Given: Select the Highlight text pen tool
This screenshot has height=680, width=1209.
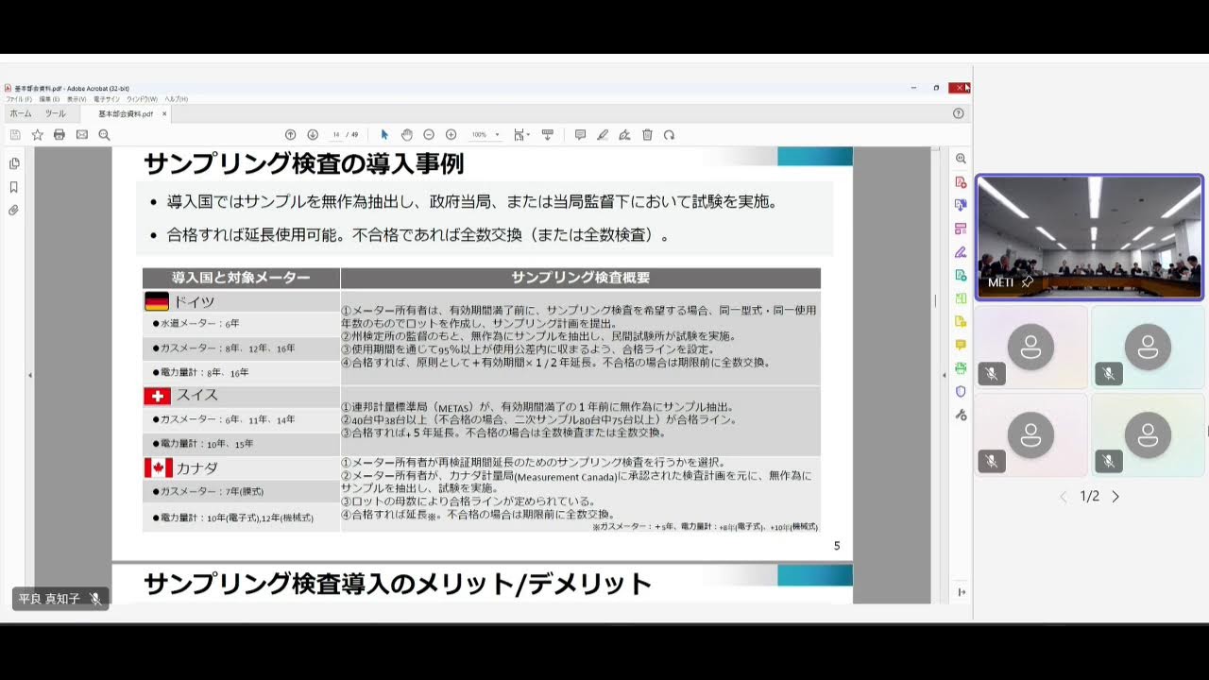Looking at the screenshot, I should [x=603, y=135].
